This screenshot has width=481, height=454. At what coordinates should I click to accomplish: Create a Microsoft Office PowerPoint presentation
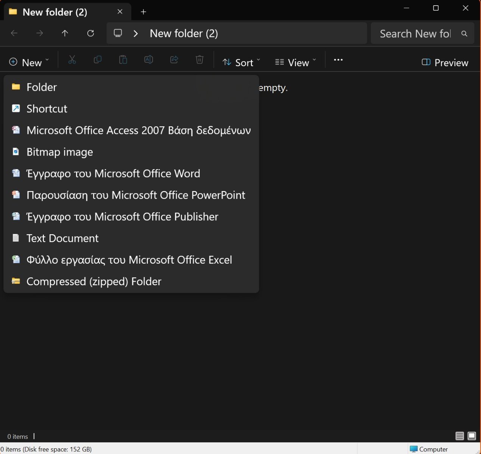pyautogui.click(x=131, y=195)
